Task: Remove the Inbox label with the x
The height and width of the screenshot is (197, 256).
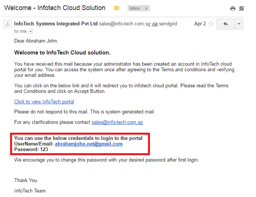Action: tap(146, 8)
